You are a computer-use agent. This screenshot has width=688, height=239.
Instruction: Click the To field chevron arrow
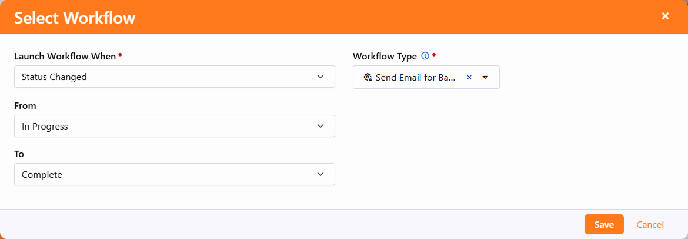pos(320,174)
